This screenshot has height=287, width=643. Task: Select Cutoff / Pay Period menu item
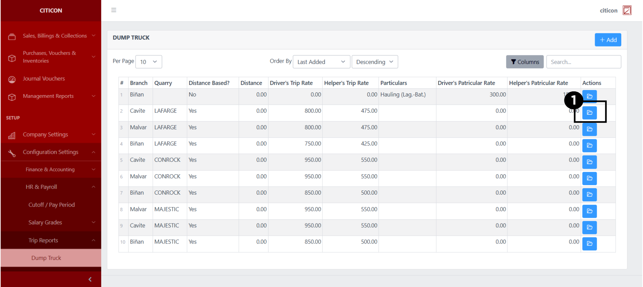(52, 205)
